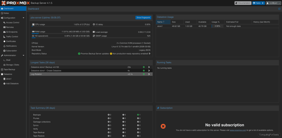Click the Verify successful count icon
Screen dimensions: 282x138
point(138,129)
